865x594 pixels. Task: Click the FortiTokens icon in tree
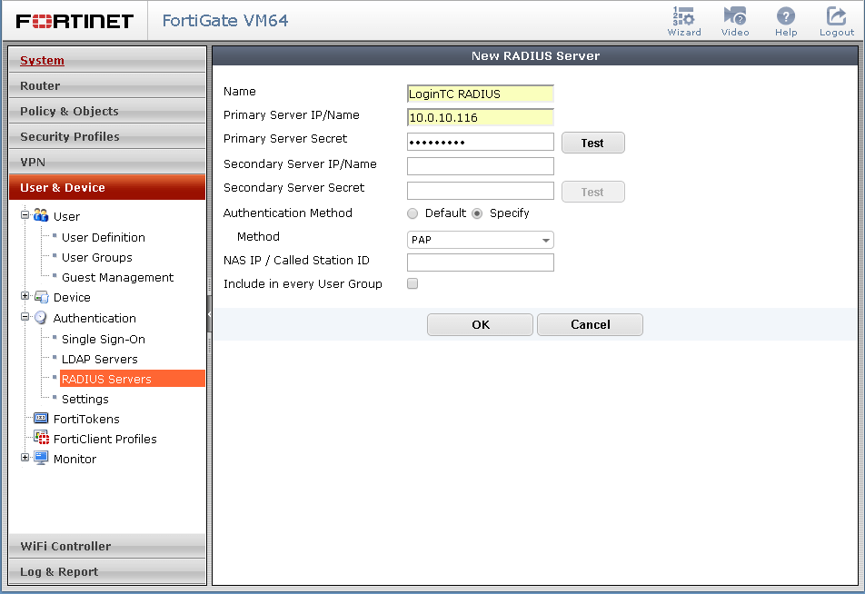[40, 419]
